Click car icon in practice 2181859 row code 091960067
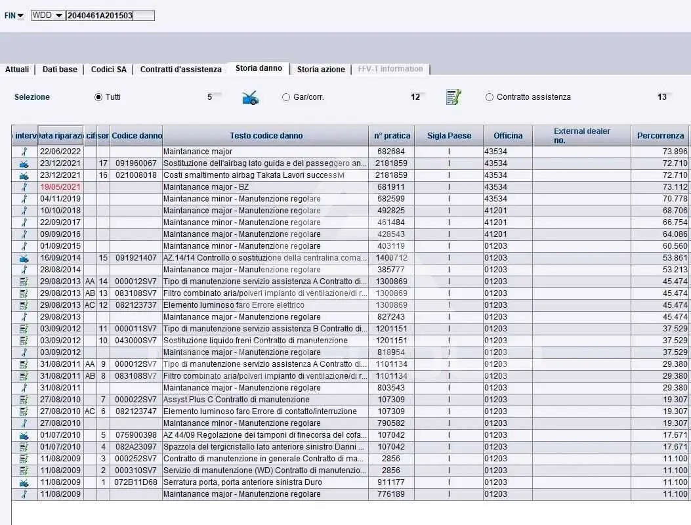The image size is (691, 525). tap(24, 163)
